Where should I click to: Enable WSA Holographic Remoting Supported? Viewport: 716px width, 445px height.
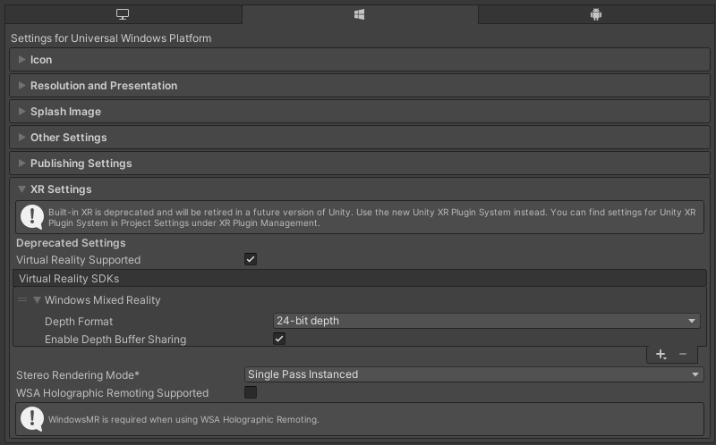(x=251, y=392)
